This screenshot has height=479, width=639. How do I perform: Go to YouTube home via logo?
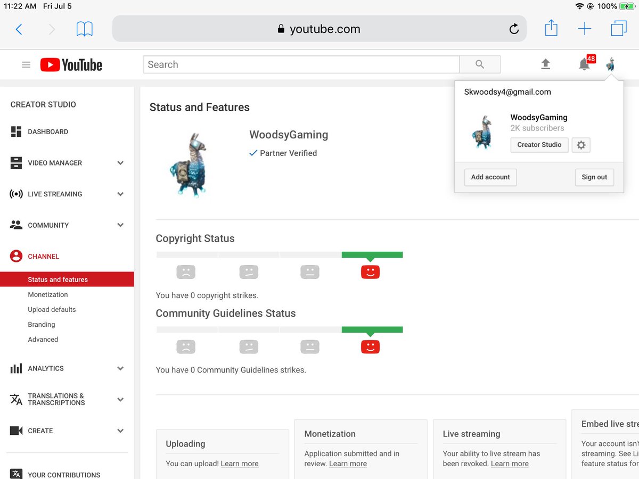[x=71, y=65]
